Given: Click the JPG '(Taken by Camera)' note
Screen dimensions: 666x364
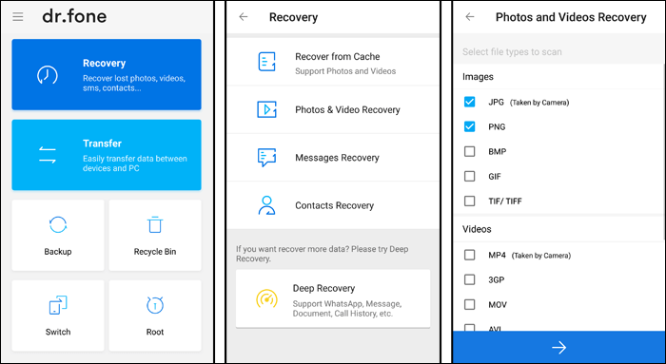Looking at the screenshot, I should (539, 103).
